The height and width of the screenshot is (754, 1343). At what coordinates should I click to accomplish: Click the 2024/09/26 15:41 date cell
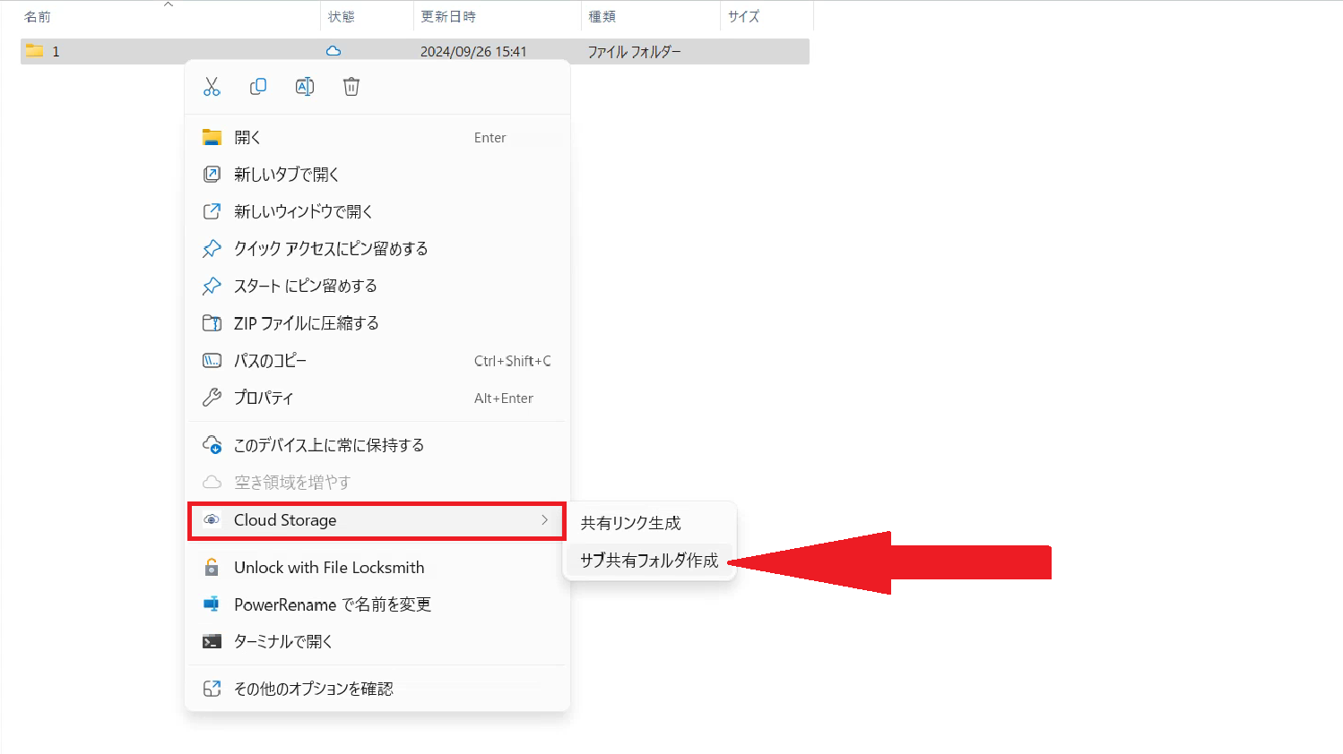pos(473,52)
